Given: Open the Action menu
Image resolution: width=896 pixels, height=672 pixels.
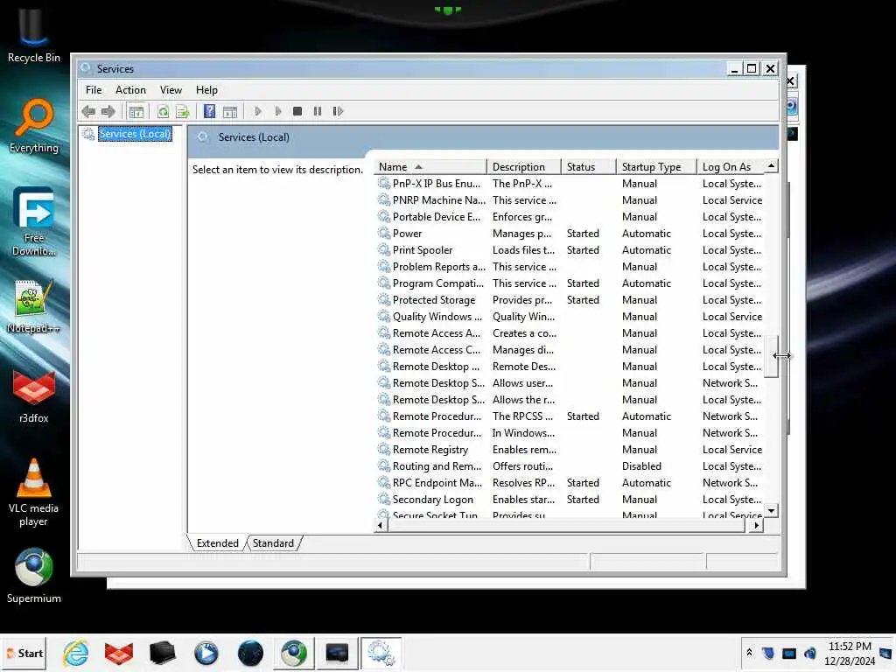Looking at the screenshot, I should pos(130,90).
